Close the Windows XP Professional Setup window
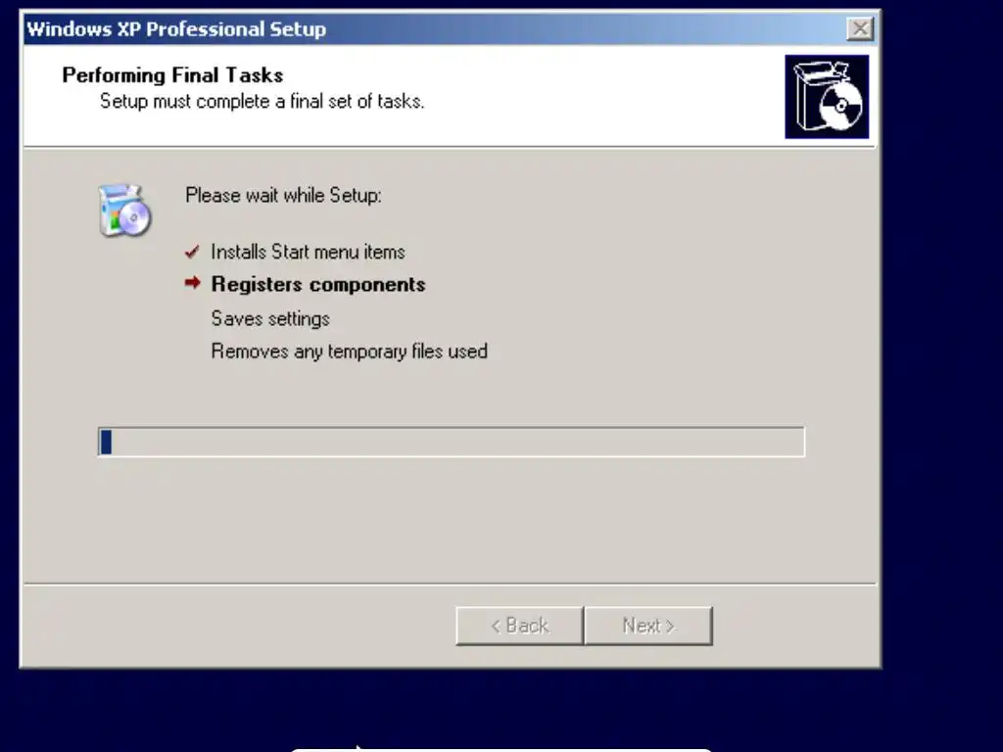This screenshot has width=1003, height=752. [x=860, y=28]
